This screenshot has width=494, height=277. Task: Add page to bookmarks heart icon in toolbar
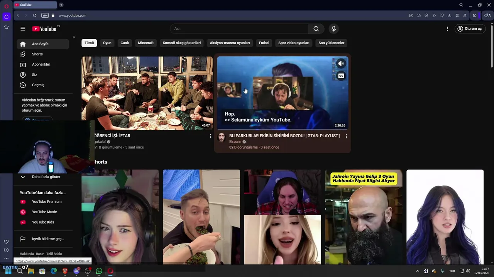point(442,15)
